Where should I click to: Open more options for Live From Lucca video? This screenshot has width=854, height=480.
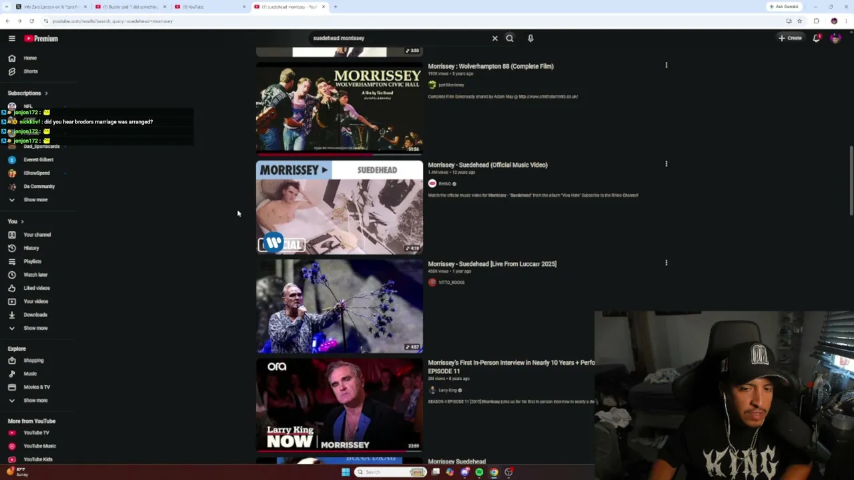pos(666,263)
